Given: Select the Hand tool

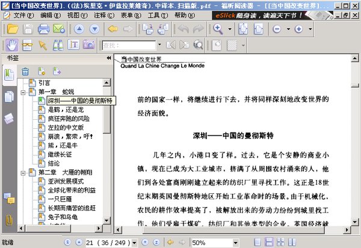Looking at the screenshot, I should (x=12, y=45).
